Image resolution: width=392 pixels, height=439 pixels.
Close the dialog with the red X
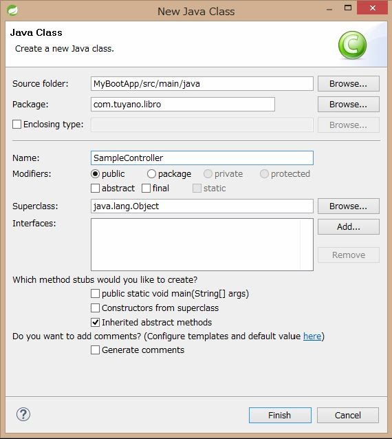tap(373, 8)
